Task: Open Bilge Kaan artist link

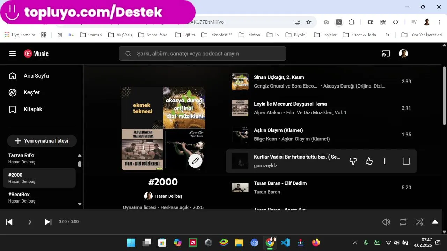Action: [x=265, y=139]
